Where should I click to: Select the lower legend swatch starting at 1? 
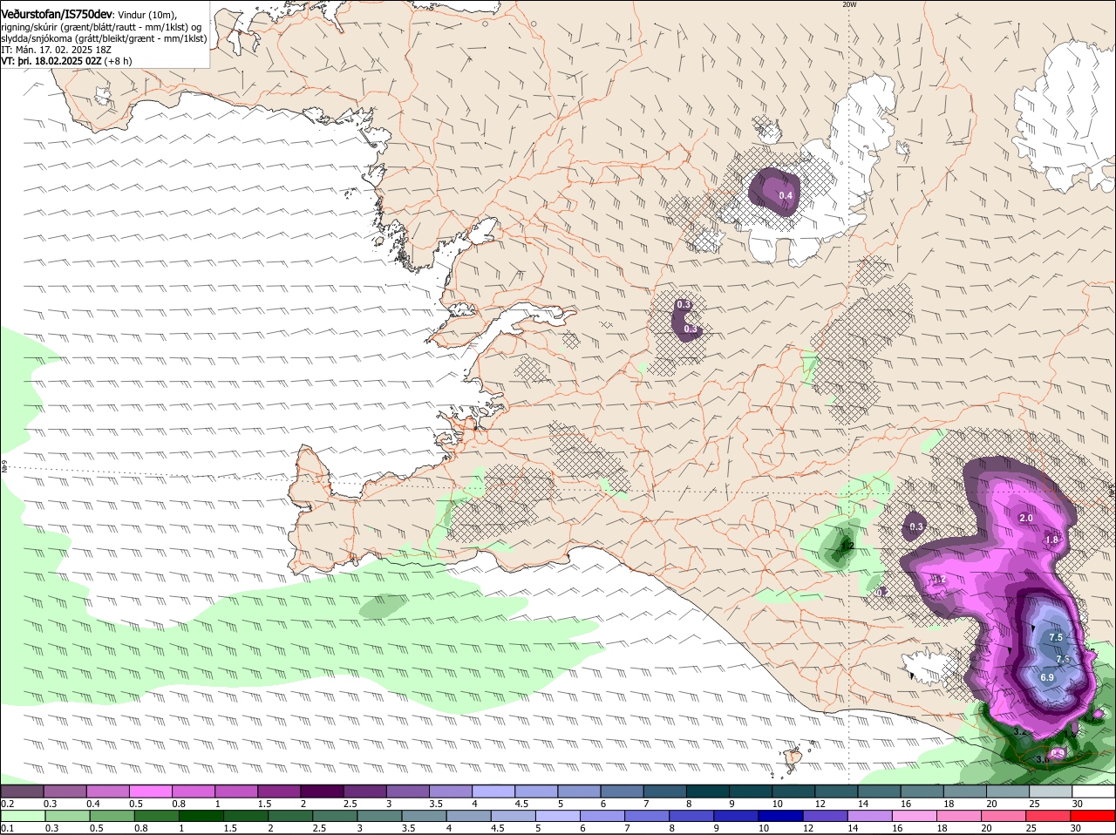pos(201,816)
